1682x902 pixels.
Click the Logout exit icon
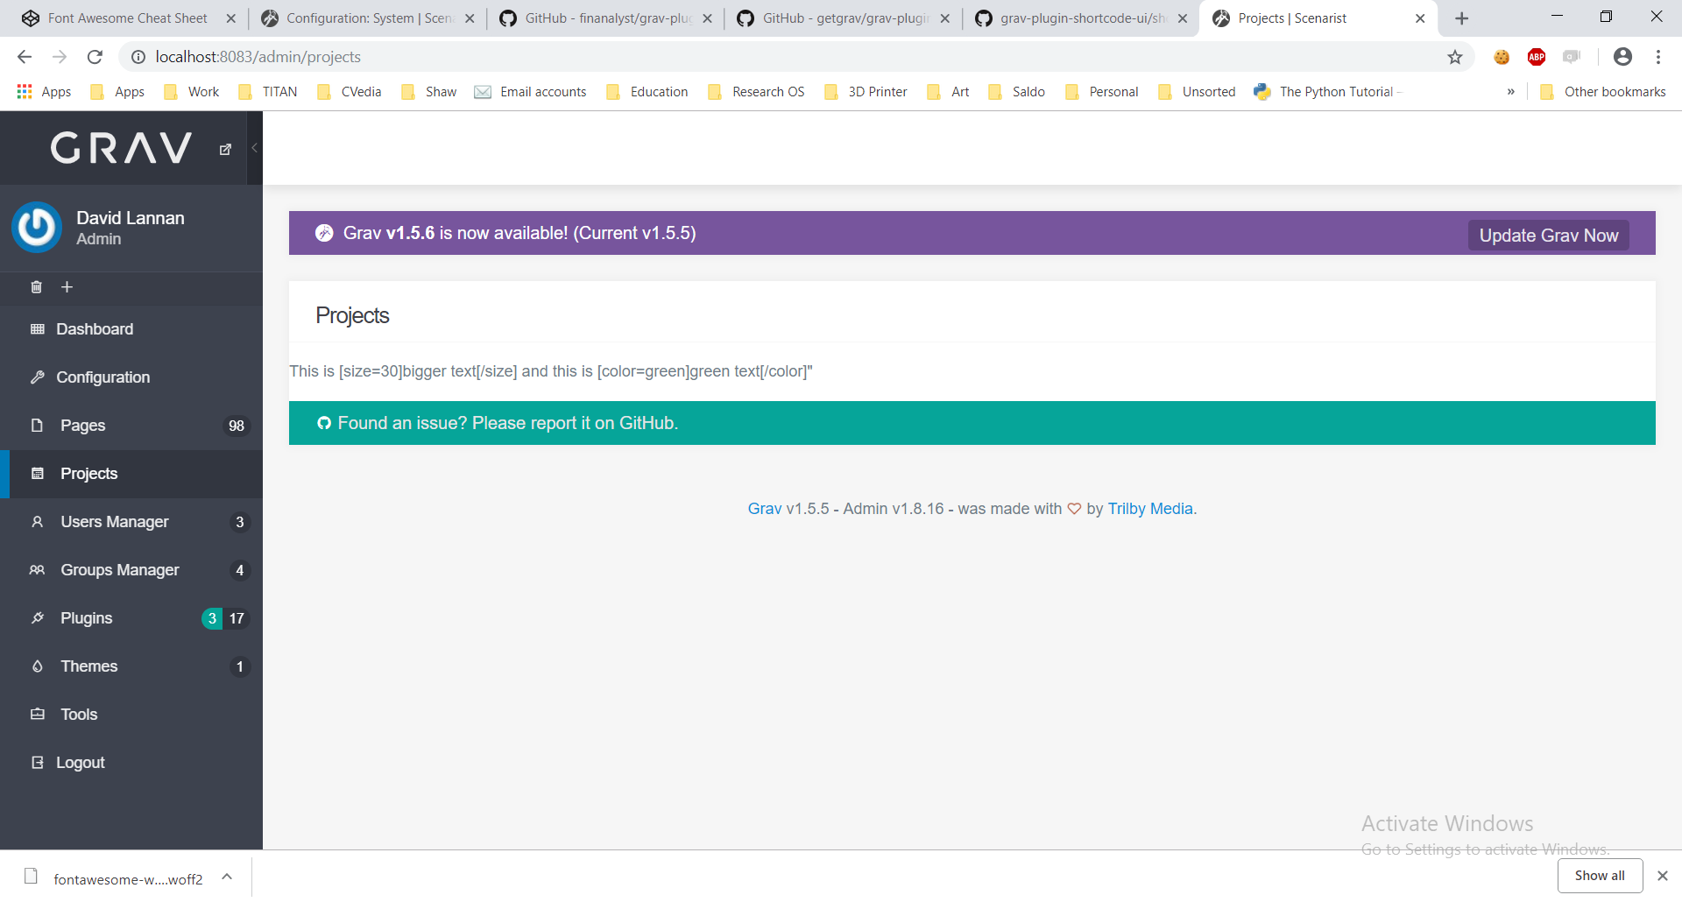(37, 763)
